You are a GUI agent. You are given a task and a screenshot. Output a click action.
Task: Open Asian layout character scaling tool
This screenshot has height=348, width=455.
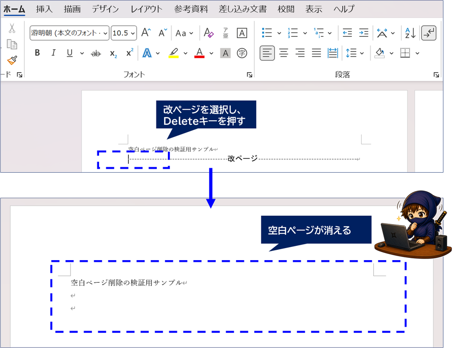click(382, 33)
